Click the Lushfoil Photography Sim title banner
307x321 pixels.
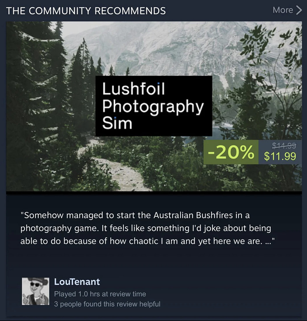[x=154, y=106]
